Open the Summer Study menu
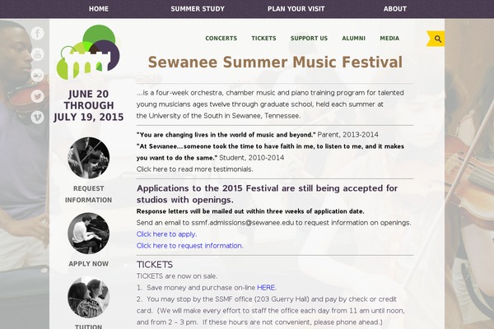 click(198, 9)
